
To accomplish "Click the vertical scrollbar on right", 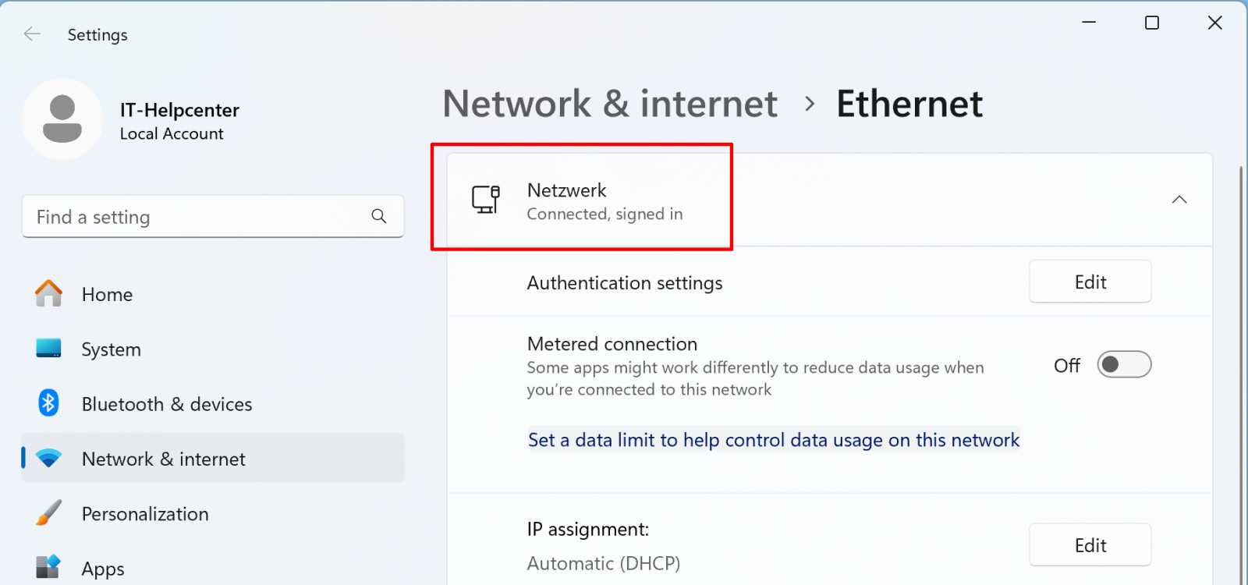I will point(1241,374).
